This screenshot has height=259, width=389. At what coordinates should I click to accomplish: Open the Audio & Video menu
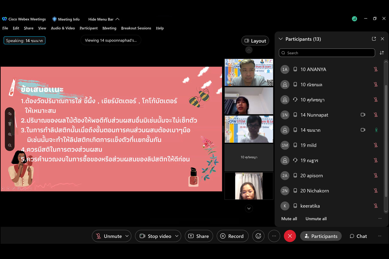(x=63, y=28)
